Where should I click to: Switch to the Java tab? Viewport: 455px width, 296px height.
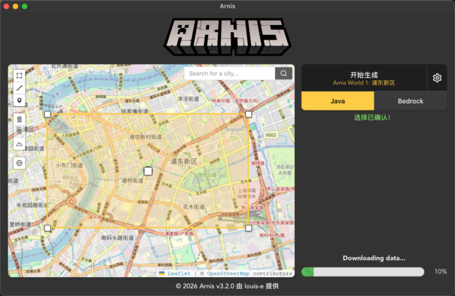tap(338, 101)
